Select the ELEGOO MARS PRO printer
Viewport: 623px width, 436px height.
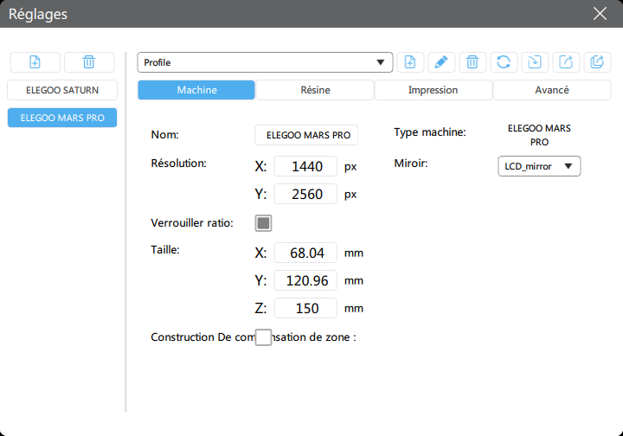(62, 118)
